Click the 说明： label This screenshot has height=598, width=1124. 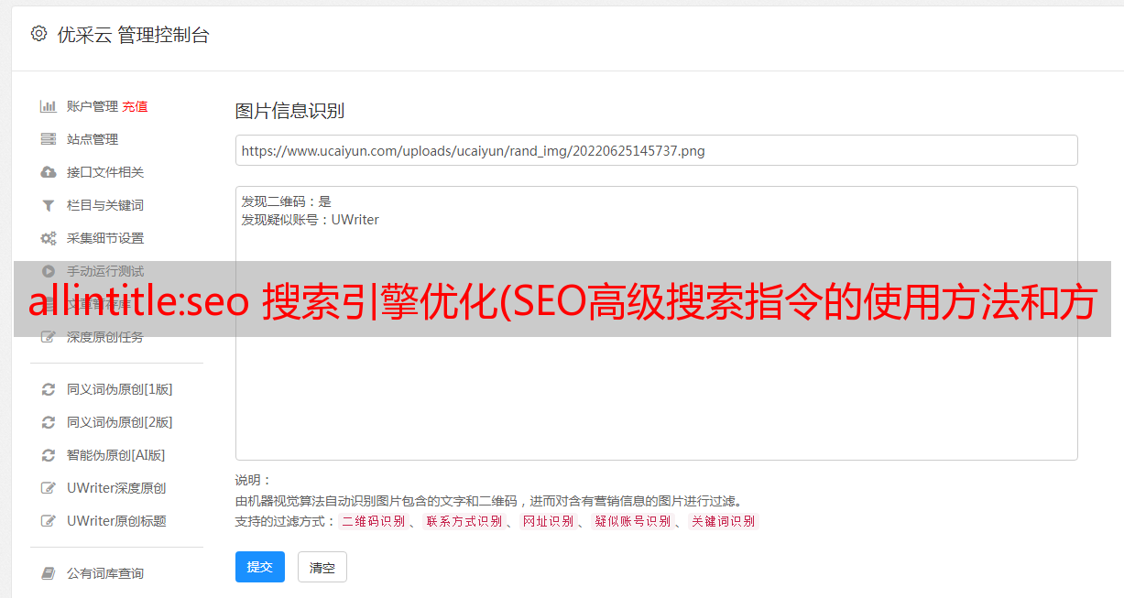pos(254,480)
